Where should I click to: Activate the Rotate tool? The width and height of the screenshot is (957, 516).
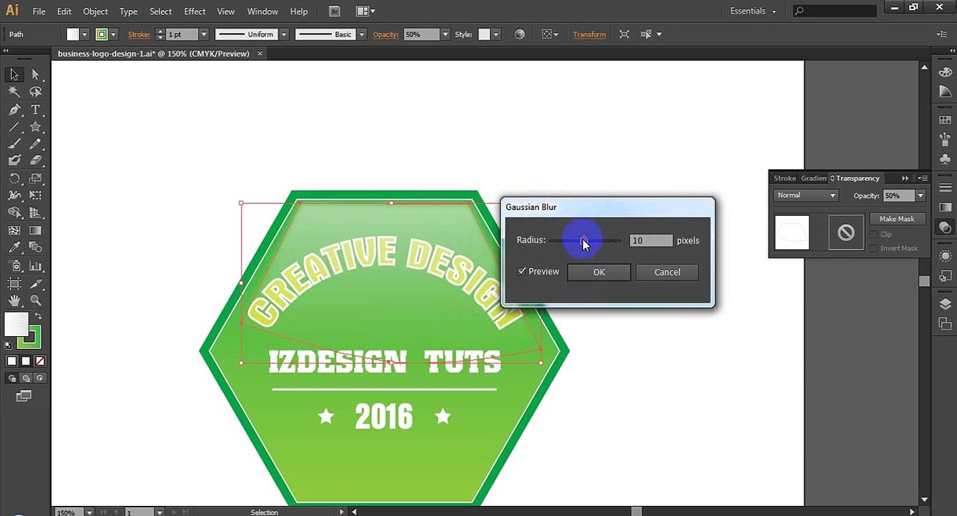(14, 178)
